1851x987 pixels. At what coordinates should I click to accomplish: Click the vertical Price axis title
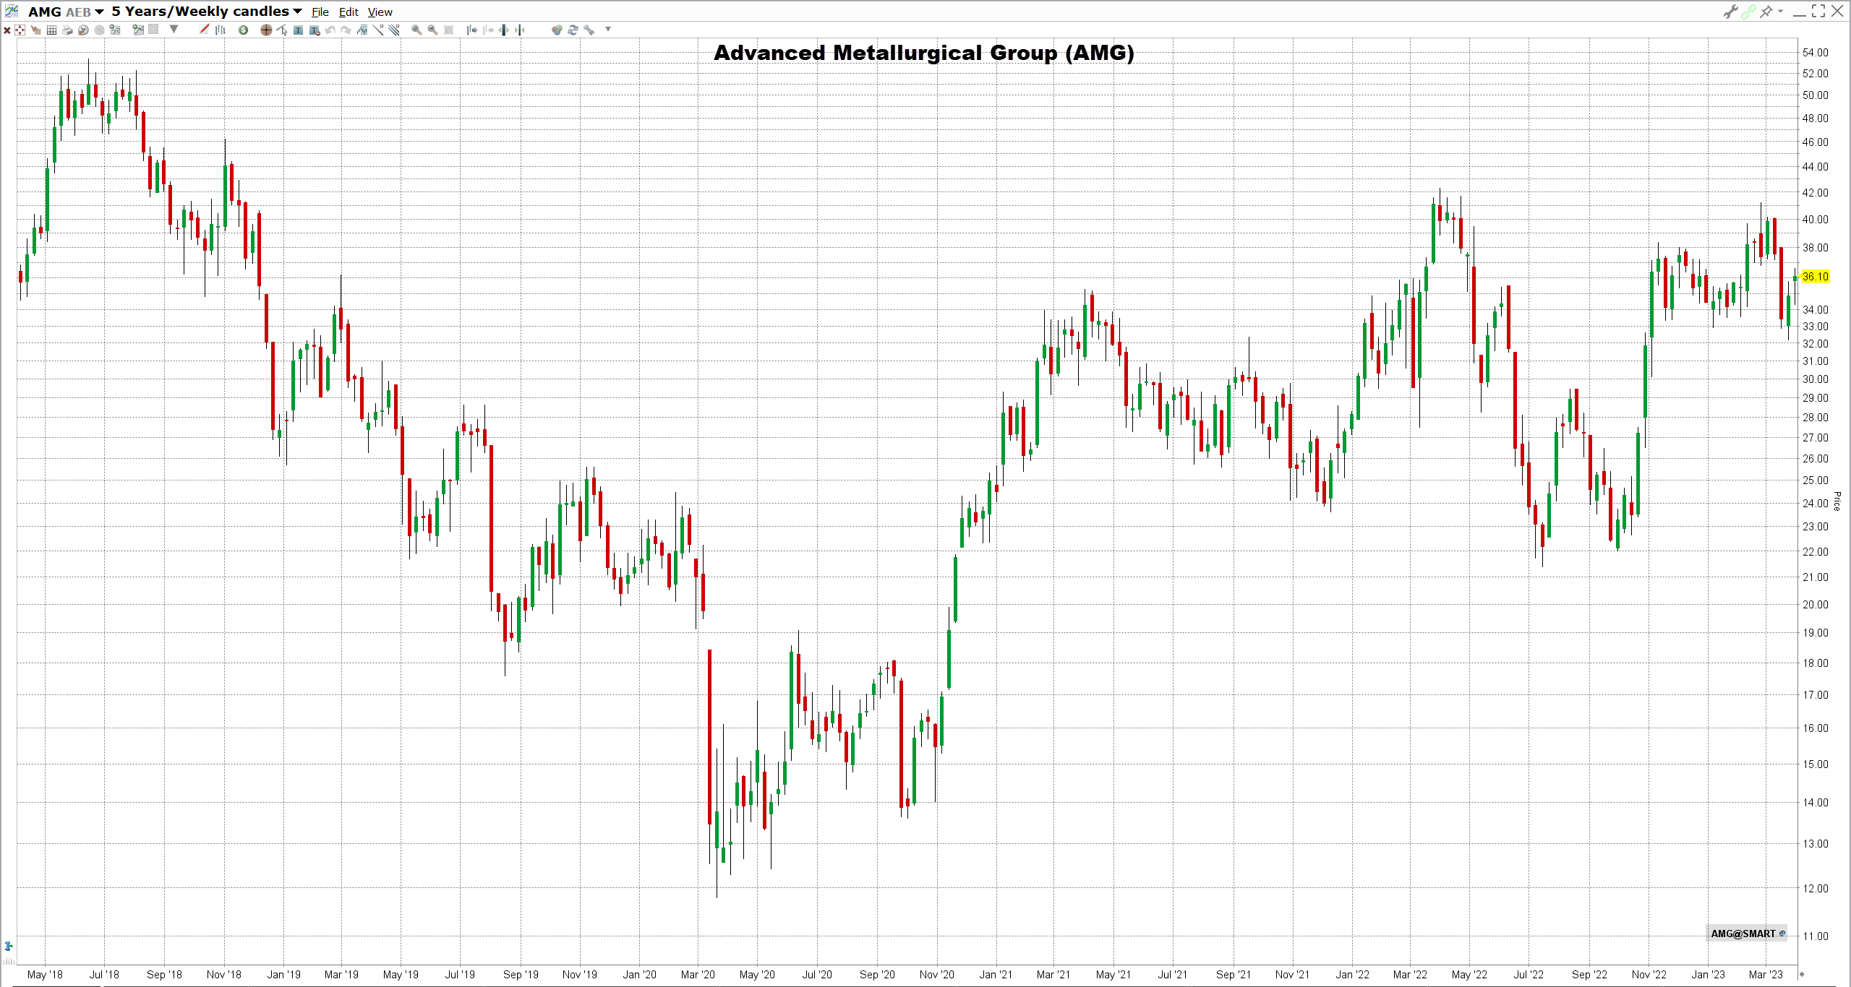(x=1837, y=501)
